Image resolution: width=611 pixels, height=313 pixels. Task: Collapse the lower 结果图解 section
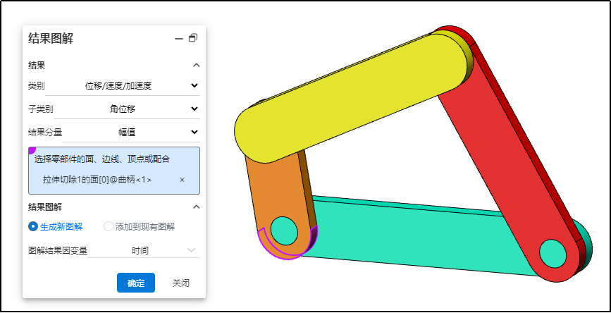tap(196, 207)
